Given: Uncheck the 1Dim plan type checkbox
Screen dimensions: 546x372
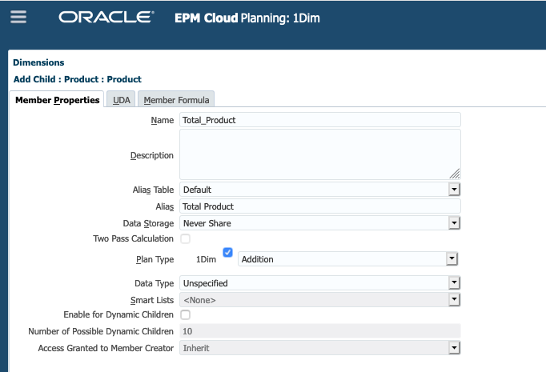Looking at the screenshot, I should [x=227, y=252].
